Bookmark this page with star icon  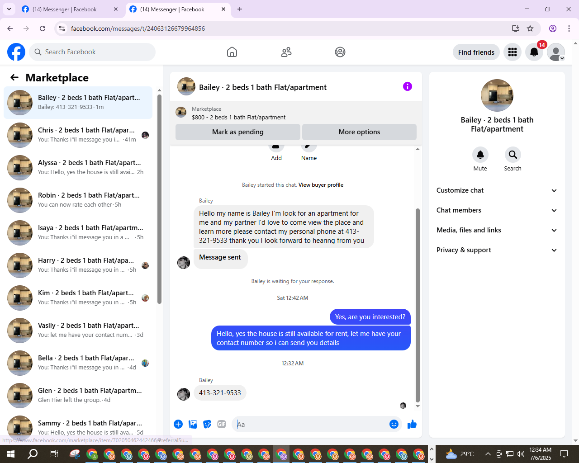point(530,28)
